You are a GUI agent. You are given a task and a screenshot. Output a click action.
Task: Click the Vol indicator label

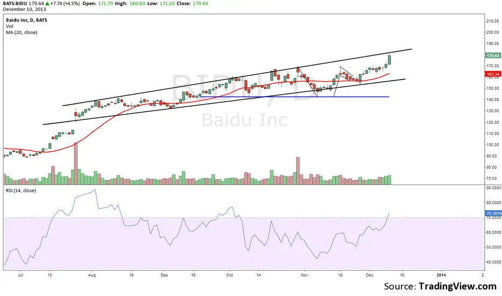coord(10,26)
